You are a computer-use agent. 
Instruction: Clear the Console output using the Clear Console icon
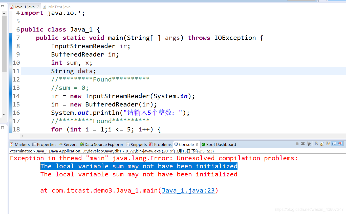coord(316,144)
